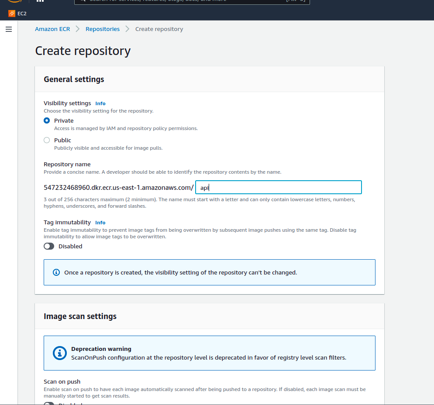Focus the global AWS search bar

(192, 1)
